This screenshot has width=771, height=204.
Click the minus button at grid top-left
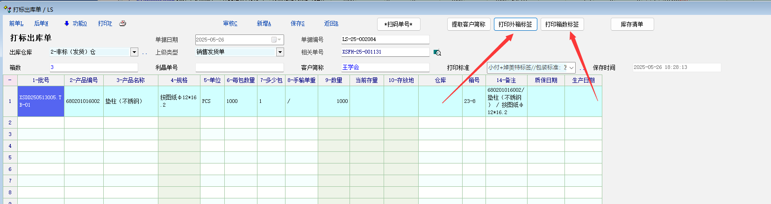tap(10, 80)
